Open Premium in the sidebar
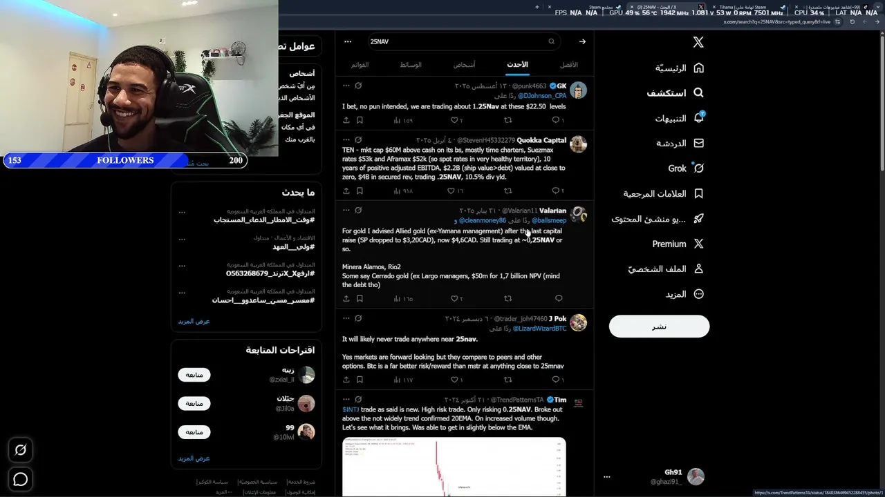This screenshot has height=497, width=885. coord(678,244)
